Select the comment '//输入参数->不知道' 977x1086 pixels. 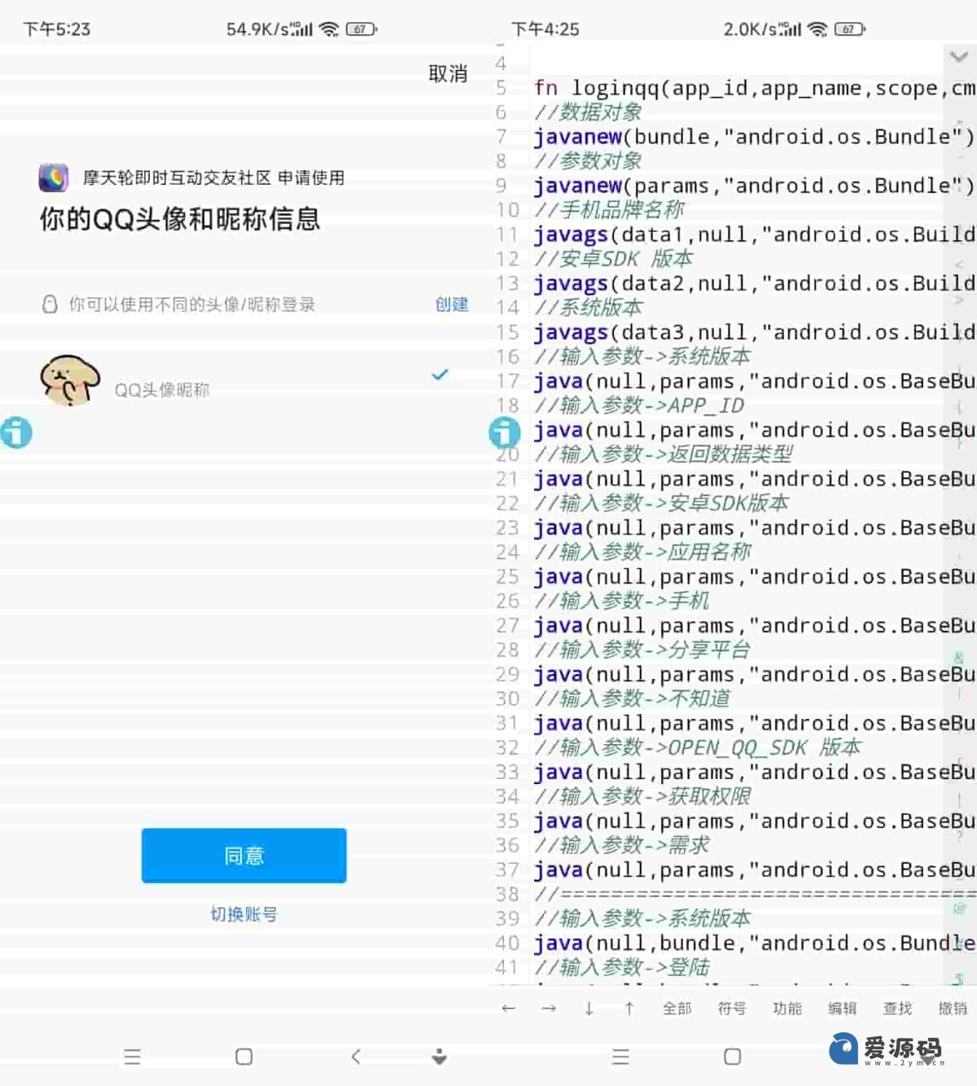coord(632,698)
